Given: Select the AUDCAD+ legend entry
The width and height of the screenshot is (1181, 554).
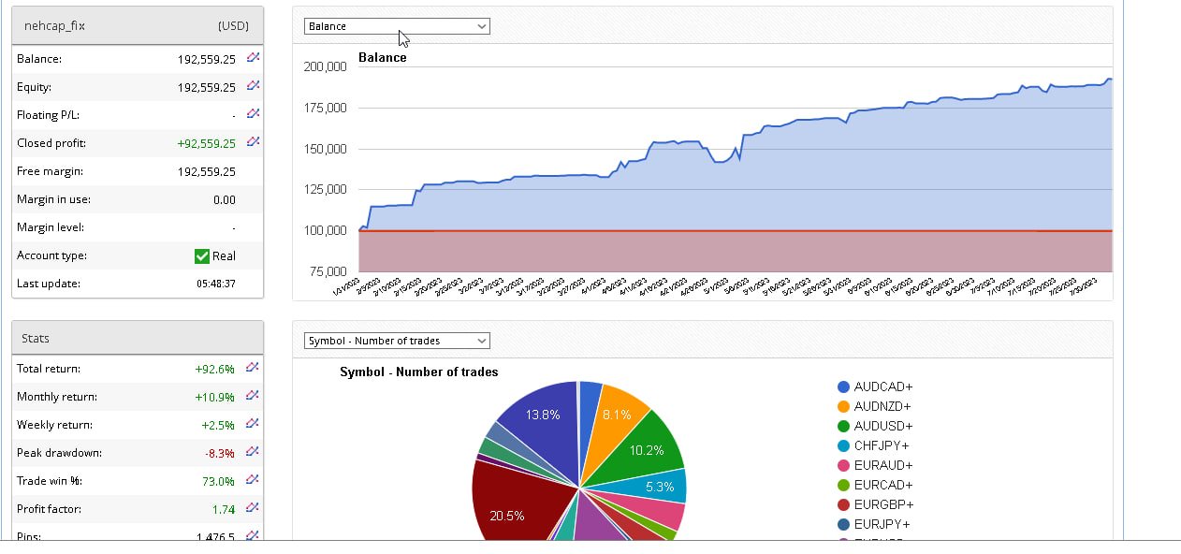Looking at the screenshot, I should point(882,386).
